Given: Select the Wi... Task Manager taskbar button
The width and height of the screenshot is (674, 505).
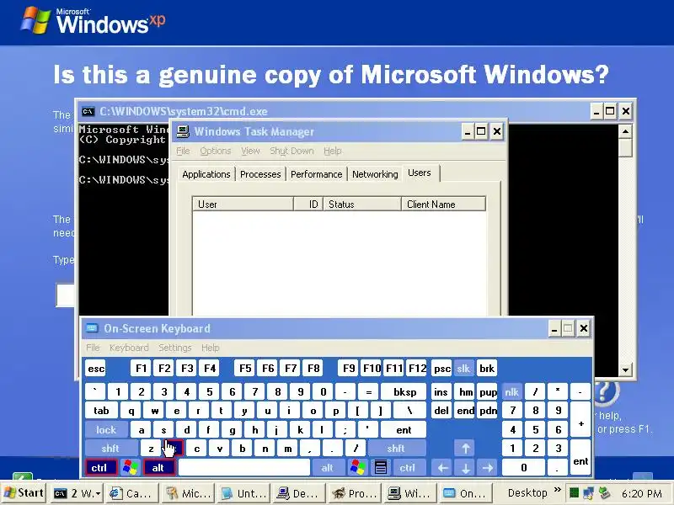Looking at the screenshot, I should click(x=410, y=493).
